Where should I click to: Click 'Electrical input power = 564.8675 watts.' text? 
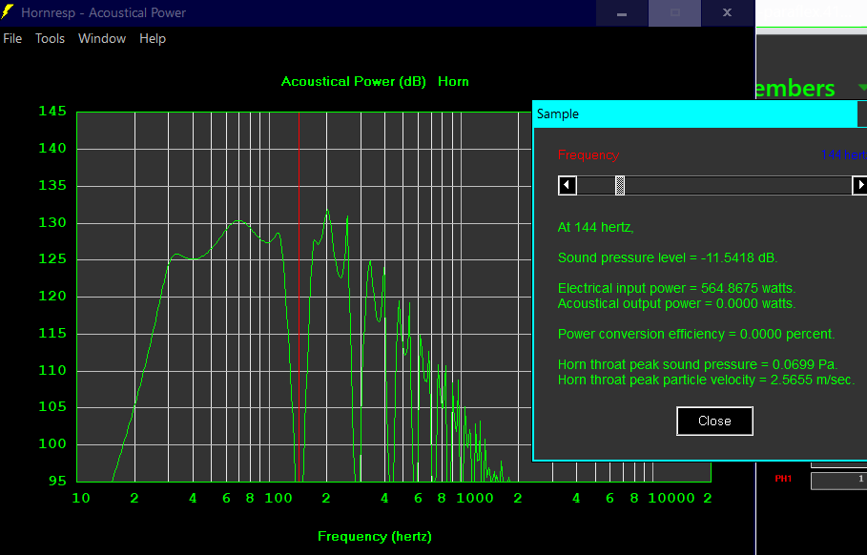(676, 288)
